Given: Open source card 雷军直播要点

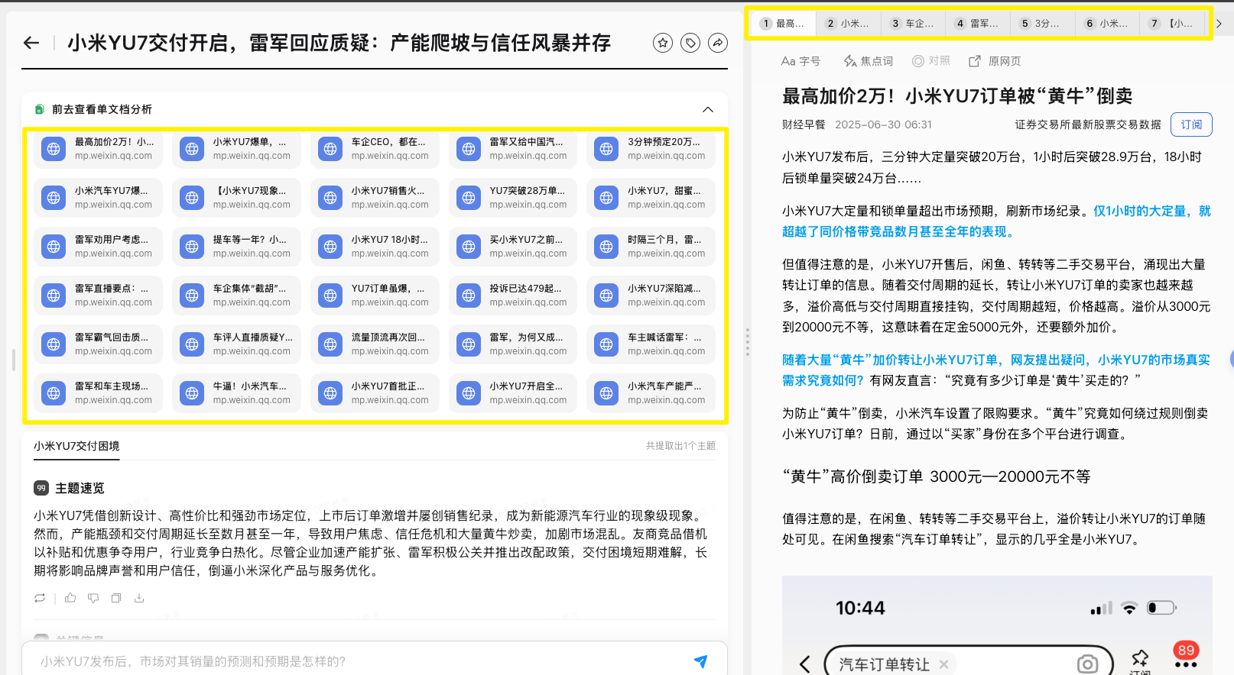Looking at the screenshot, I should click(98, 296).
